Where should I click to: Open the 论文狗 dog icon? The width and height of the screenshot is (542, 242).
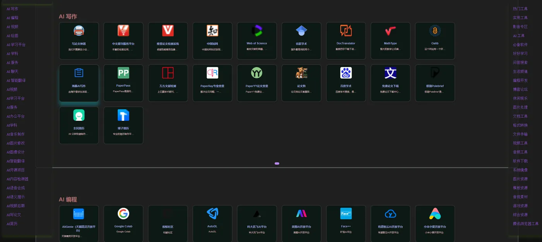pyautogui.click(x=302, y=73)
